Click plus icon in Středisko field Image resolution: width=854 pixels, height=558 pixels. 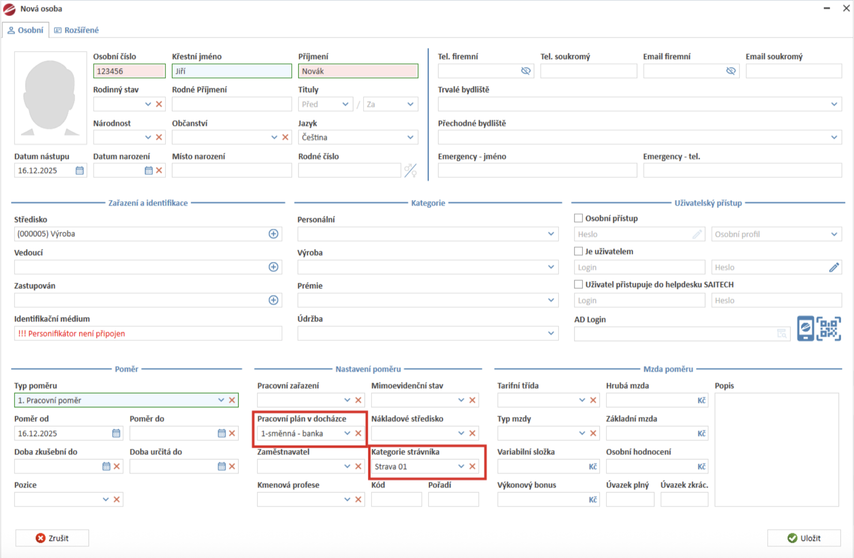[x=274, y=234]
